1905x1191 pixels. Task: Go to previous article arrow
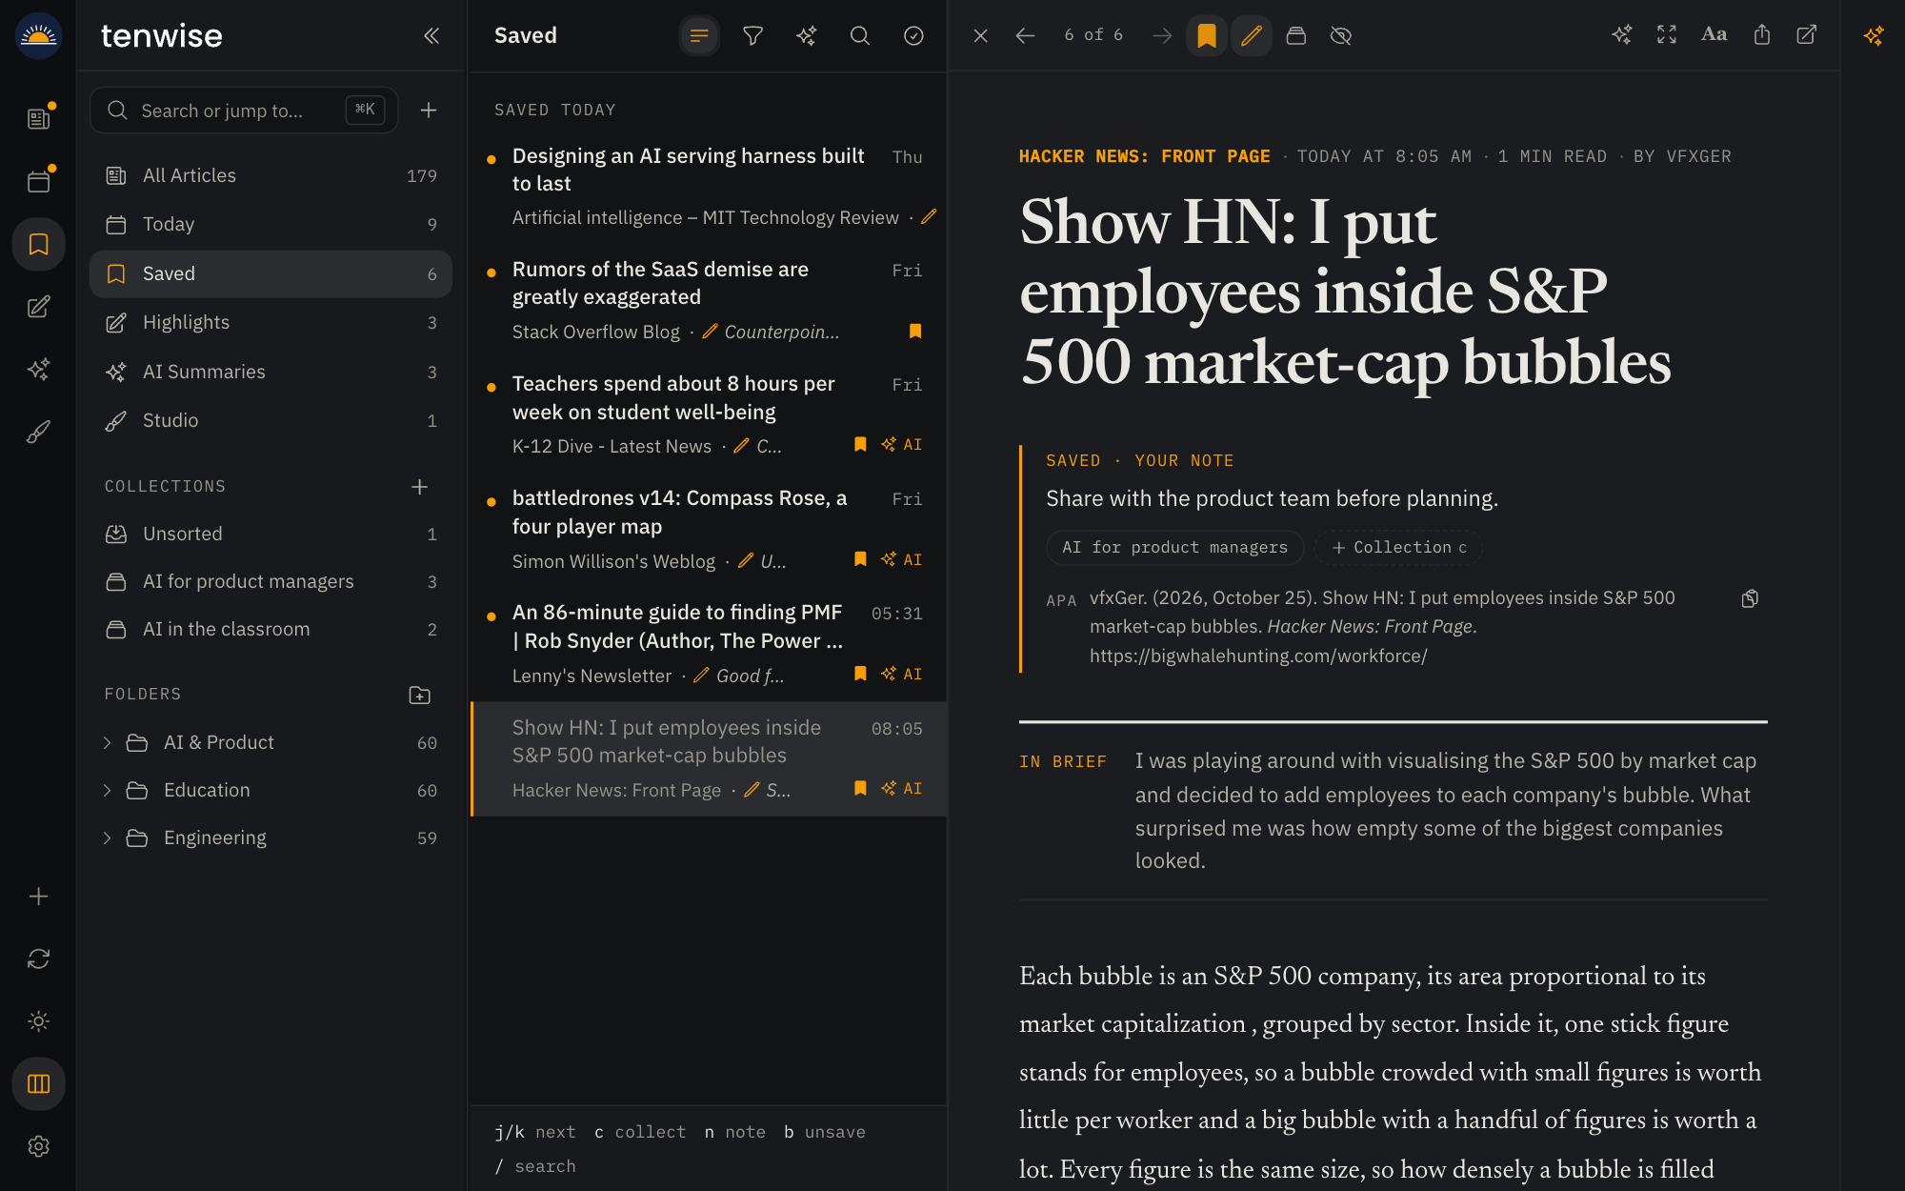tap(1025, 35)
